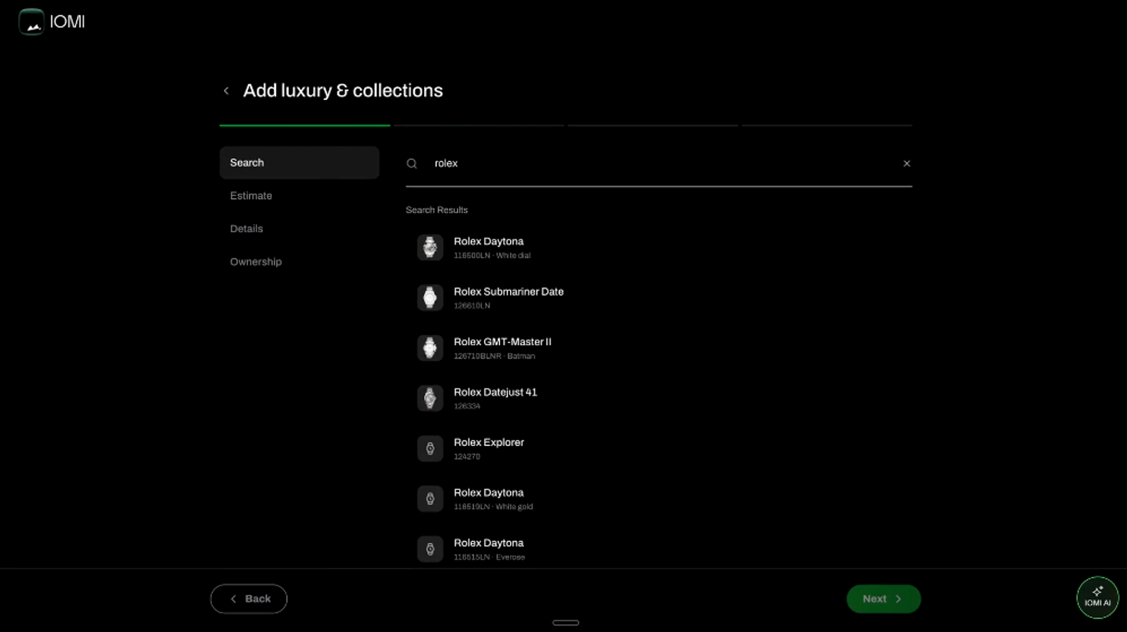Choose Rolex Datejust 41 result title
The height and width of the screenshot is (632, 1127).
point(495,392)
